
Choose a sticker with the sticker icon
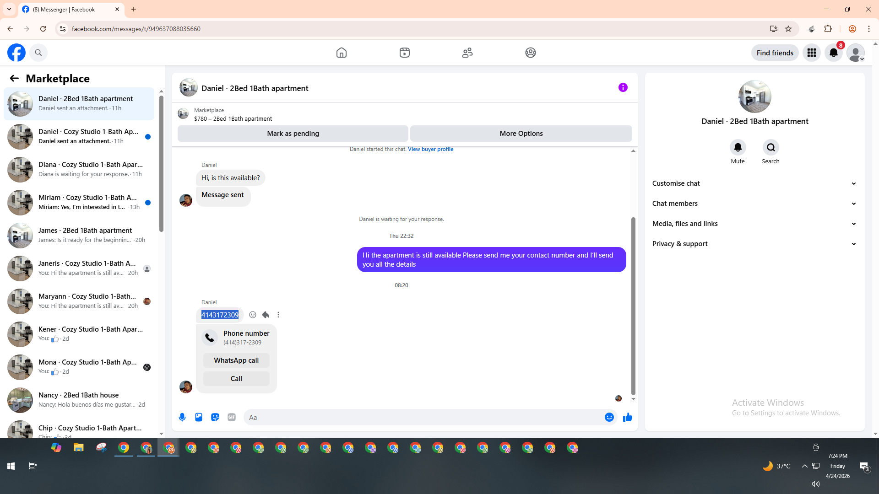(215, 417)
